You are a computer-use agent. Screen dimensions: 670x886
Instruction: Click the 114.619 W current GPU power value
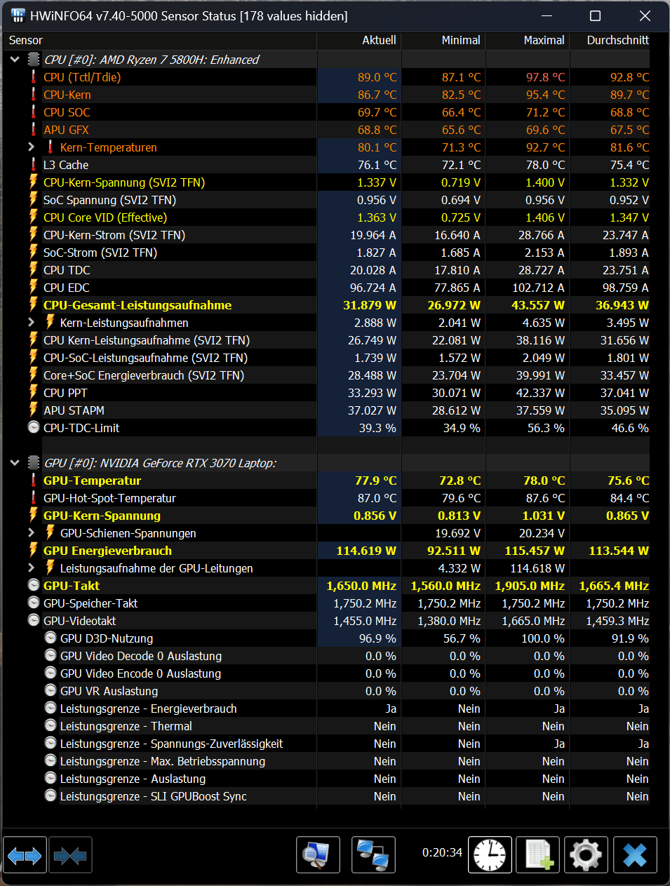pyautogui.click(x=366, y=551)
